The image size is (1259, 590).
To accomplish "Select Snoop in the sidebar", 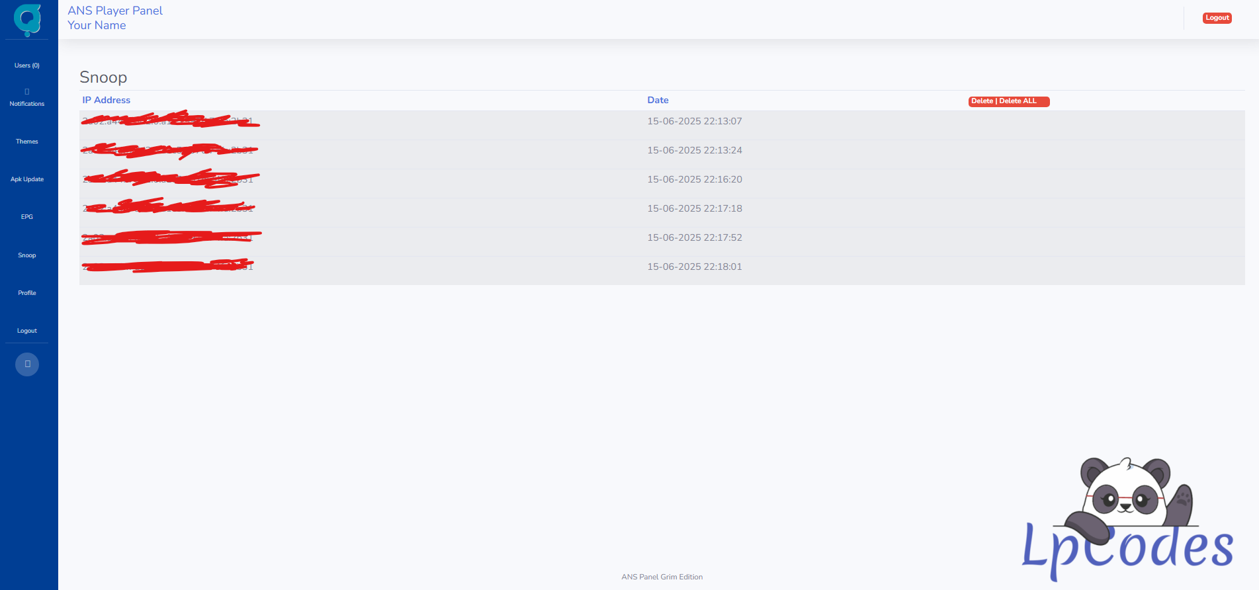I will [x=27, y=255].
